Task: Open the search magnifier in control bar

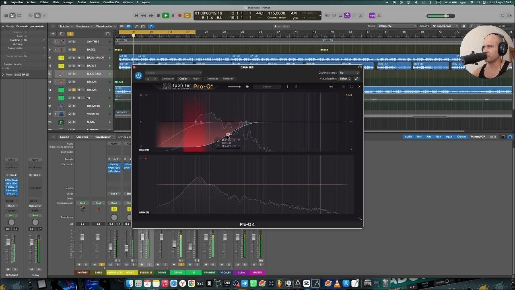Action: pyautogui.click(x=503, y=16)
